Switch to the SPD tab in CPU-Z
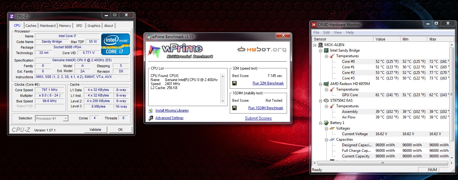Viewport: 458px width, 180px height. (79, 26)
